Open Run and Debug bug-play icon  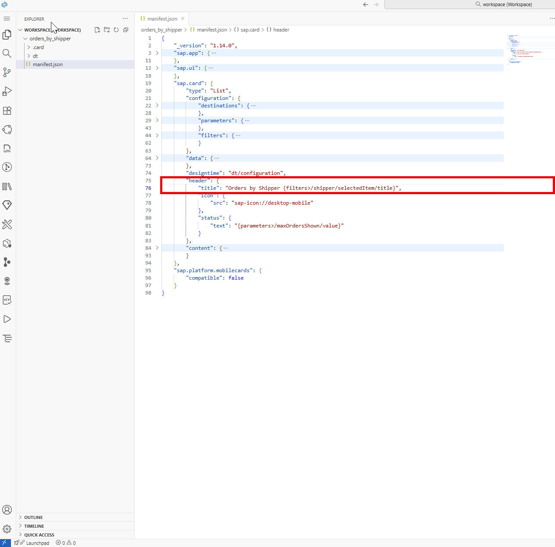(7, 91)
